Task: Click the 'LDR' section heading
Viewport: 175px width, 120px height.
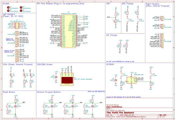Action: pos(108,4)
